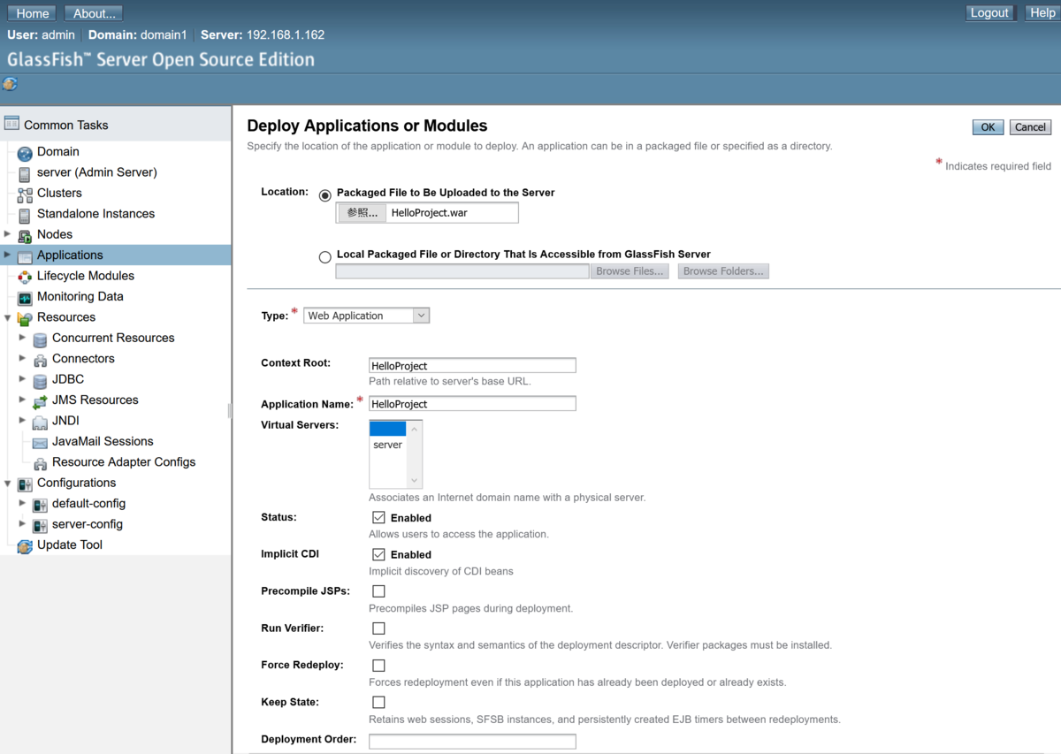Click the Clusters icon in tree
The height and width of the screenshot is (754, 1061).
coord(25,194)
